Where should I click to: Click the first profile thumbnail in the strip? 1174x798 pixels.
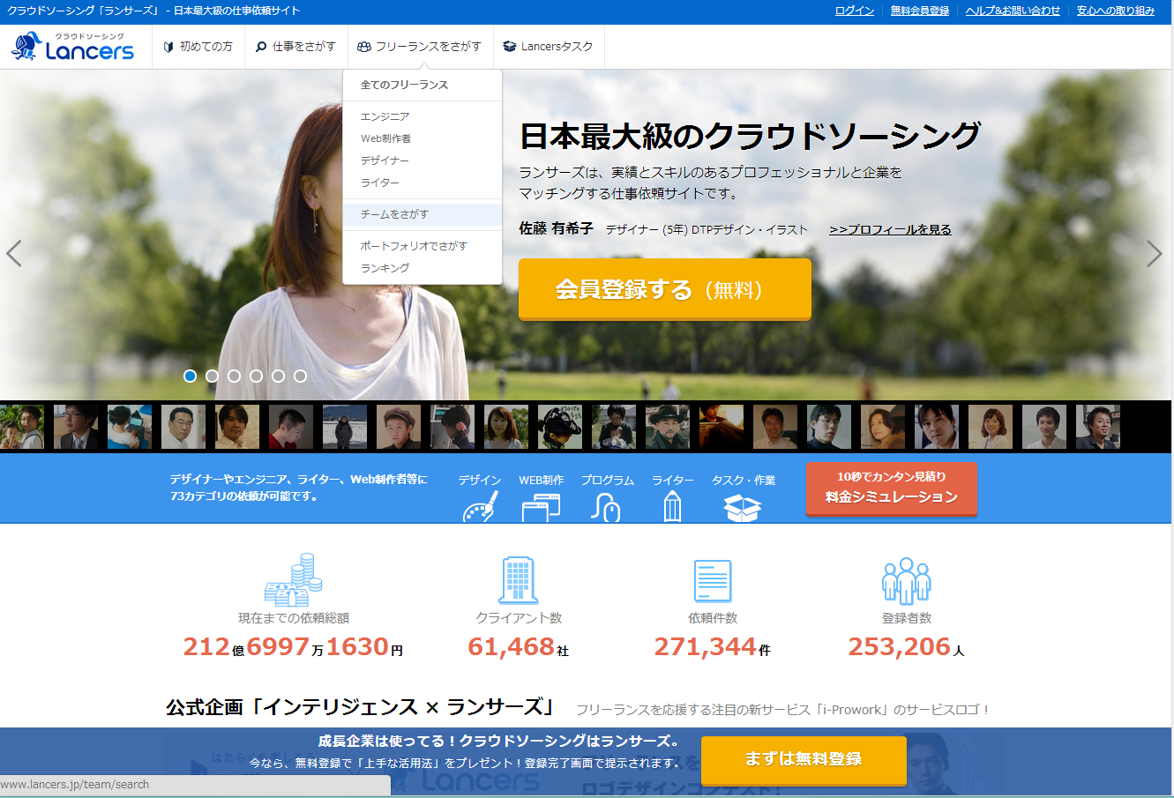coord(22,427)
